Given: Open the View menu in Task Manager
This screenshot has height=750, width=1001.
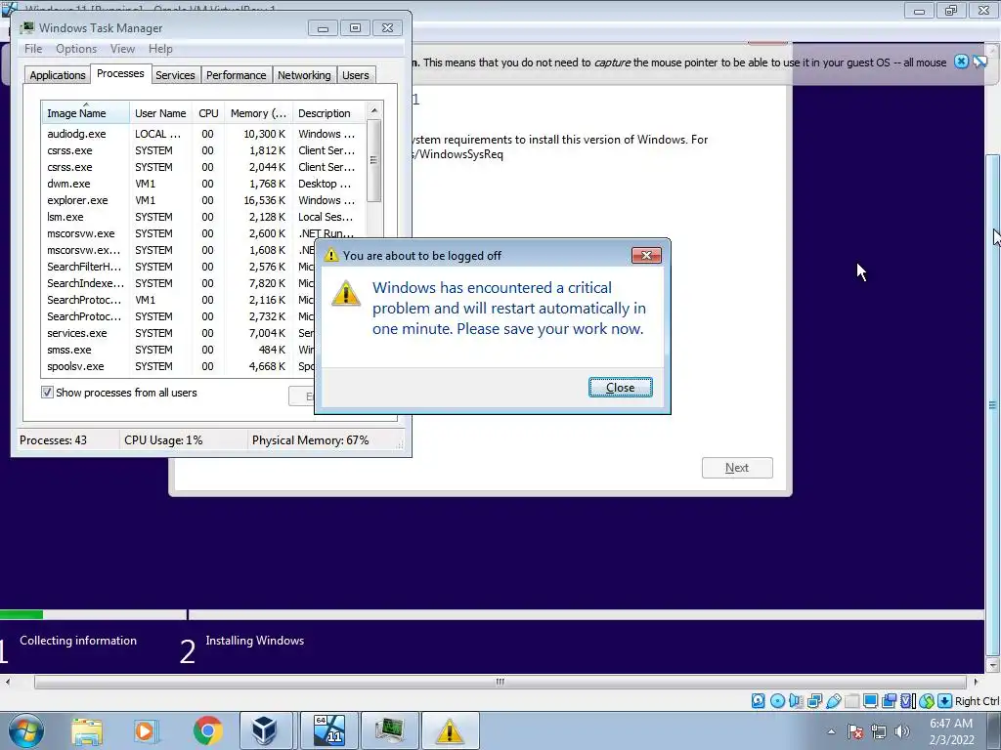Looking at the screenshot, I should click(122, 49).
